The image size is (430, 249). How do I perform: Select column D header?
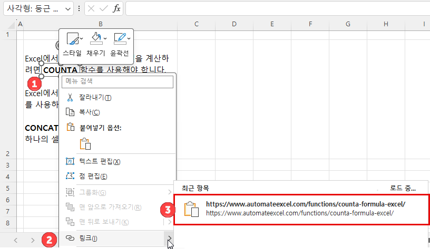tap(234, 24)
